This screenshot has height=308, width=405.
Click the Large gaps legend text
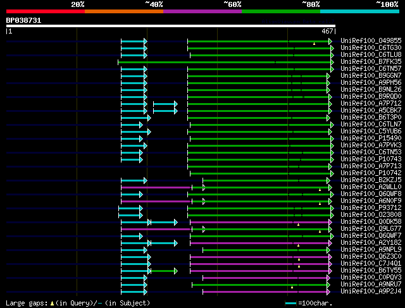[78, 303]
